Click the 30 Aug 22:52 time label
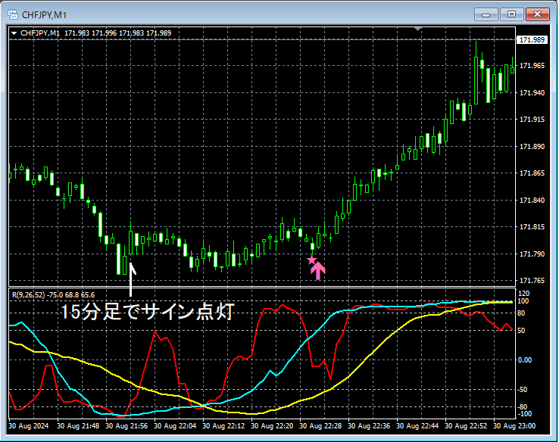 [466, 426]
